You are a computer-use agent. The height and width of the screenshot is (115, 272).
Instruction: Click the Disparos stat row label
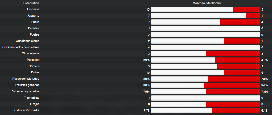pos(33,9)
